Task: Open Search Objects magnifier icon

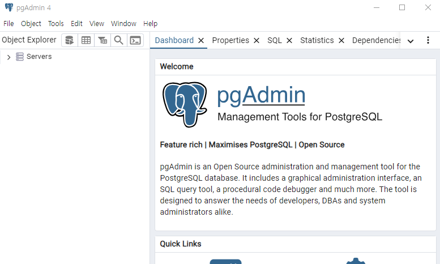Action: 119,40
